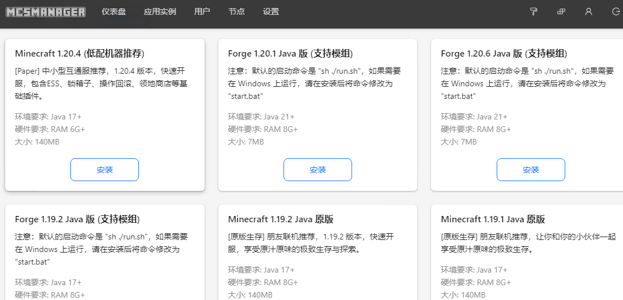
Task: Click title Minecraft 1.20.4 (低配机器推荐)
Action: [79, 54]
